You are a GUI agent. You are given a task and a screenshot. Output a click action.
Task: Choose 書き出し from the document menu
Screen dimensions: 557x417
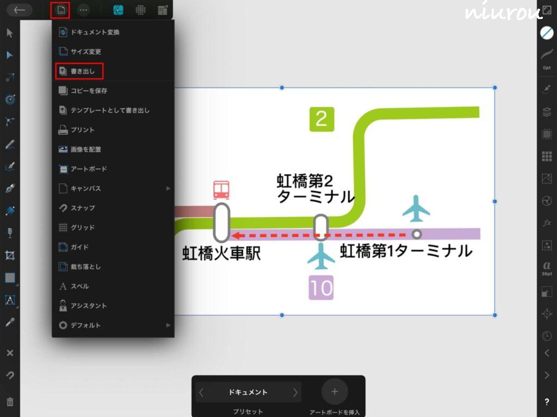tap(79, 71)
